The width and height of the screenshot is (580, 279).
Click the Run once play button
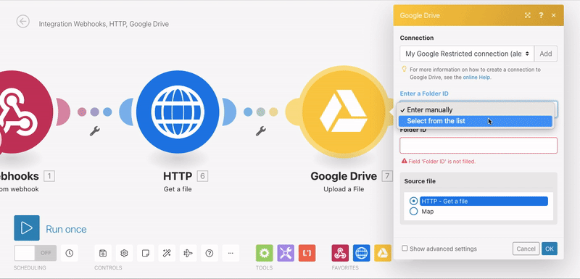point(27,228)
